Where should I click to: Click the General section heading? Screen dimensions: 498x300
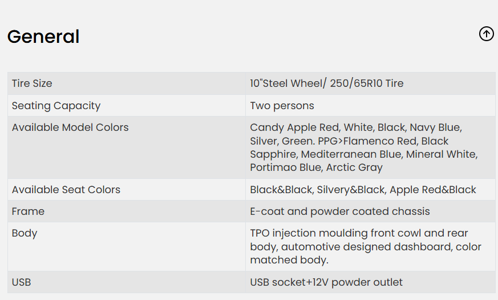tap(43, 37)
